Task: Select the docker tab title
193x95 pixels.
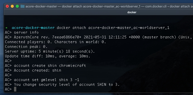Action: (x=132, y=12)
